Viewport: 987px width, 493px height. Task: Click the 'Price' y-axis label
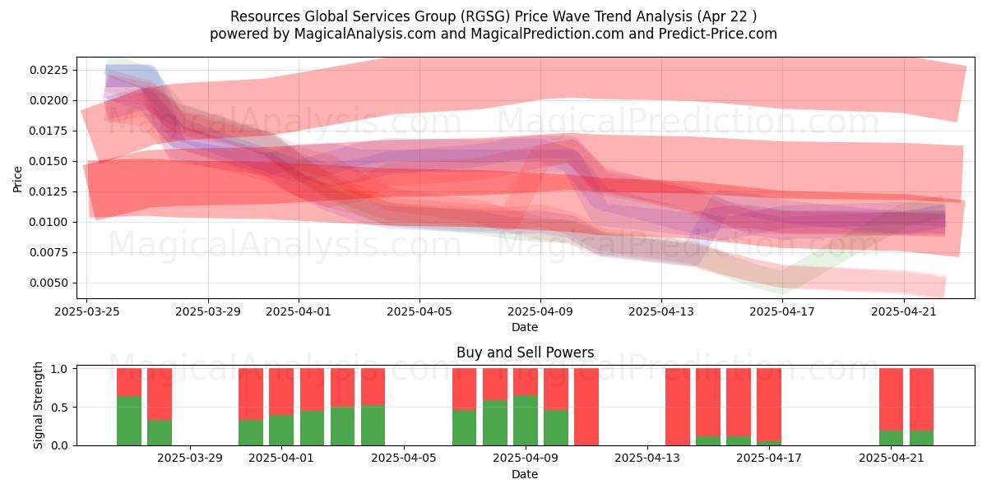click(x=18, y=177)
